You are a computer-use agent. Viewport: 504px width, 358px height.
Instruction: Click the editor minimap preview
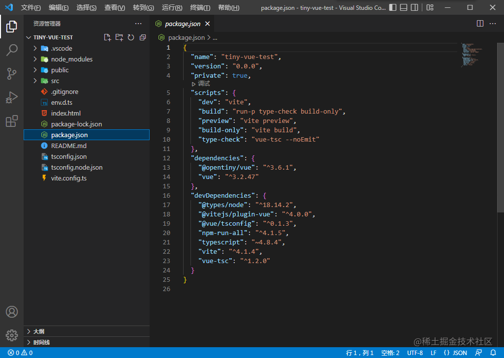pyautogui.click(x=472, y=55)
